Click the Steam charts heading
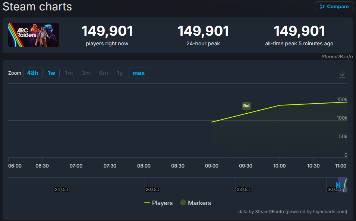Image resolution: width=356 pixels, height=221 pixels. click(37, 7)
